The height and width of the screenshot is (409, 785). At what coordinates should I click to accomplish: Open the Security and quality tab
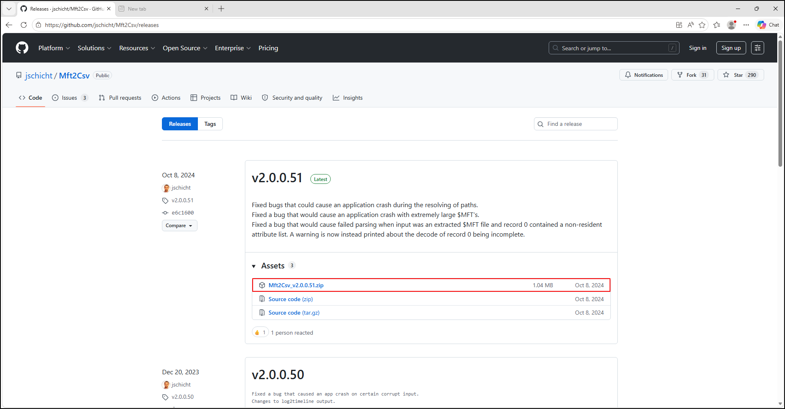(292, 98)
